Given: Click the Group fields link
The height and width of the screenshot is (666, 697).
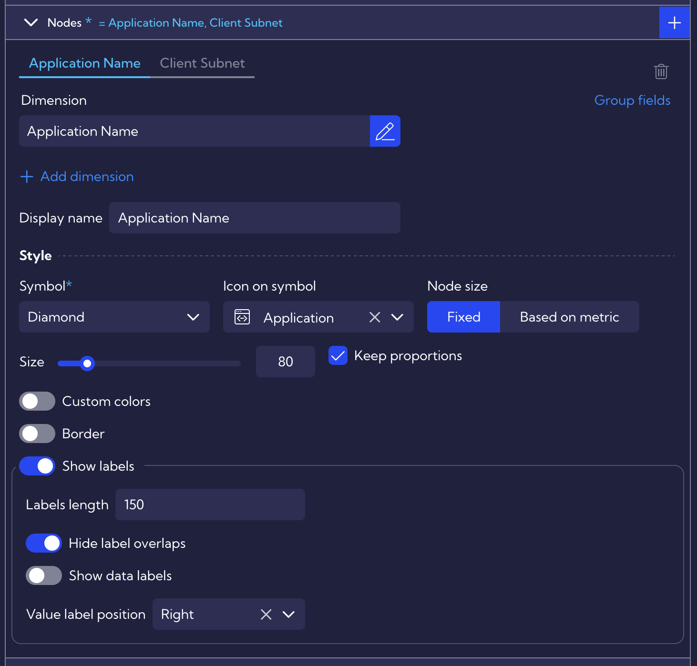Looking at the screenshot, I should point(632,100).
